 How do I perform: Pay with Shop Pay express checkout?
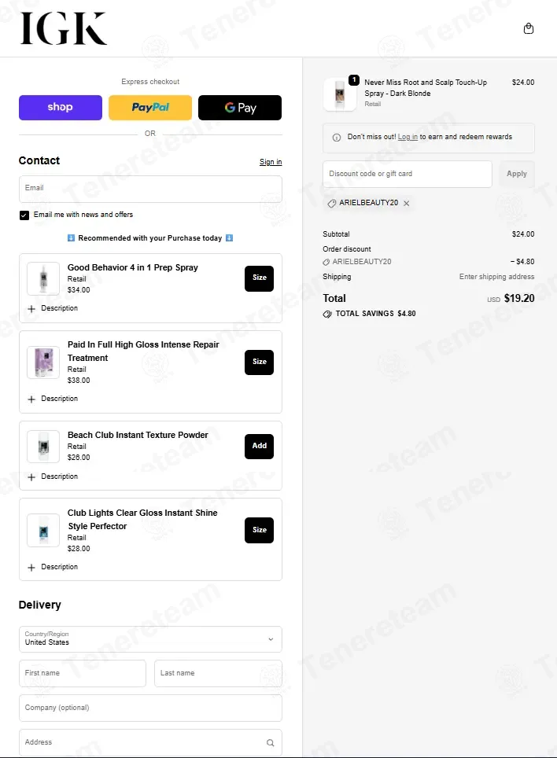(x=61, y=107)
